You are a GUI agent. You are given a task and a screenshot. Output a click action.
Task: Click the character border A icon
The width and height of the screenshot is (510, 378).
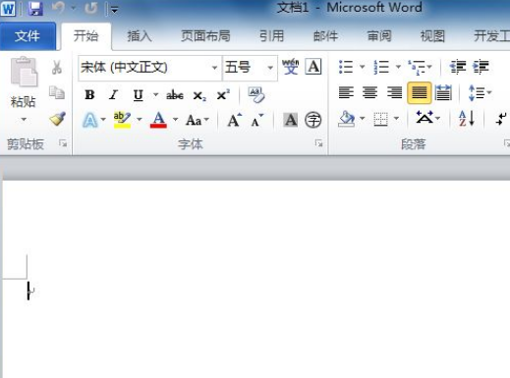click(x=313, y=67)
